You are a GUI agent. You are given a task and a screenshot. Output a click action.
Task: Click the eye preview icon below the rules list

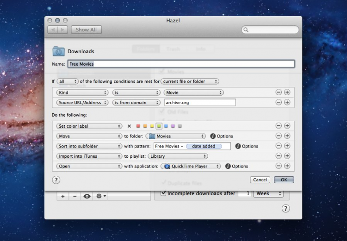tap(87, 196)
